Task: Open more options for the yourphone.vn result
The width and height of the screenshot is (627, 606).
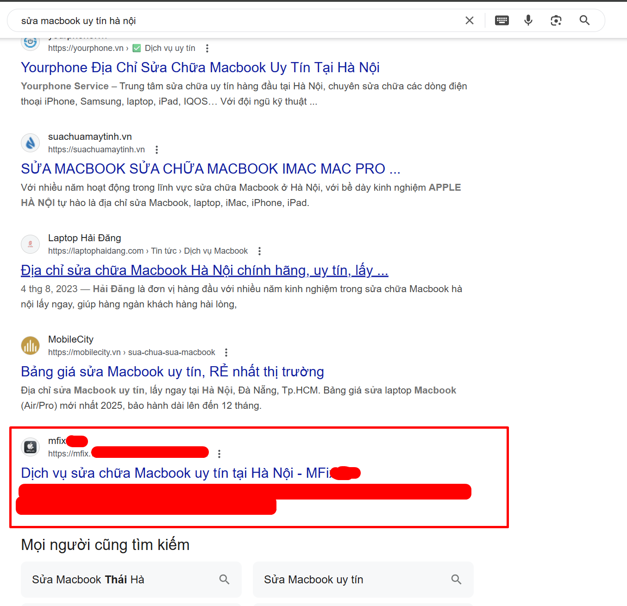Action: coord(207,48)
